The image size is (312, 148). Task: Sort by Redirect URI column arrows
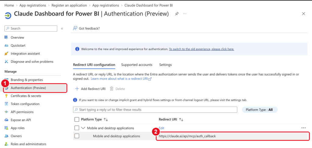pos(181,120)
